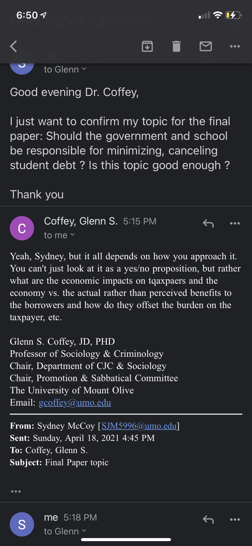Show trimmed quoted content ellipsis

point(16,491)
